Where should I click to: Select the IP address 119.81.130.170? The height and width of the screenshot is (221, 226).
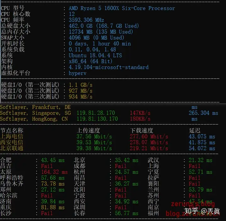97,119
